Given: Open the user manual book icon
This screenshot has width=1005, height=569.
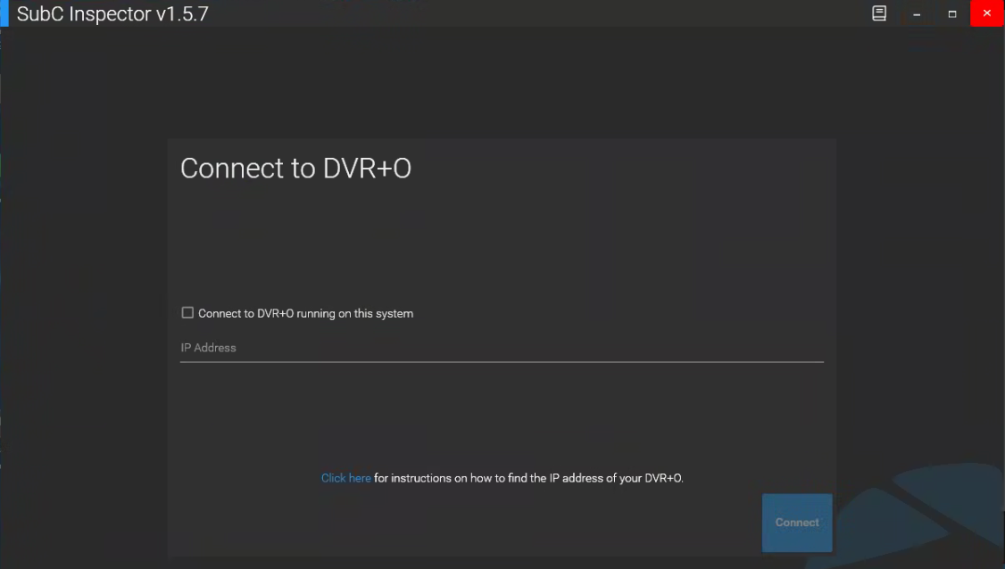Looking at the screenshot, I should [879, 13].
